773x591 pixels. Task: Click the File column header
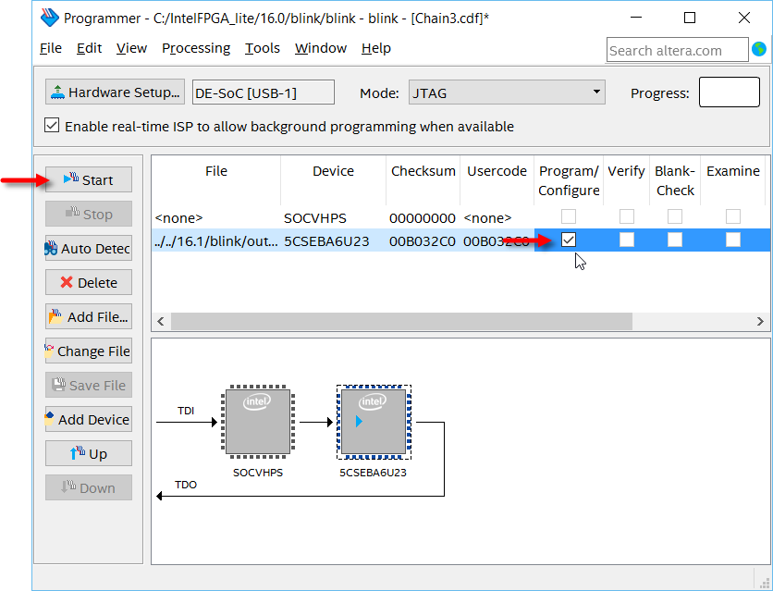tap(216, 180)
